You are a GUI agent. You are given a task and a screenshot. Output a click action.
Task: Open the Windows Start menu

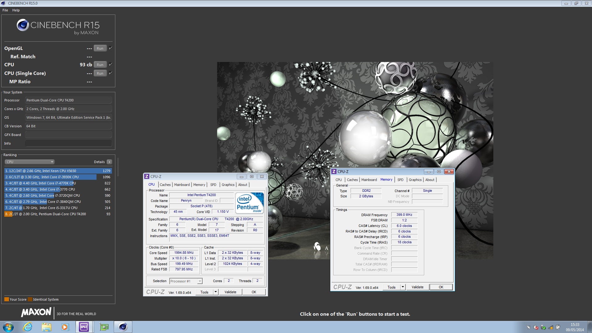coord(8,327)
